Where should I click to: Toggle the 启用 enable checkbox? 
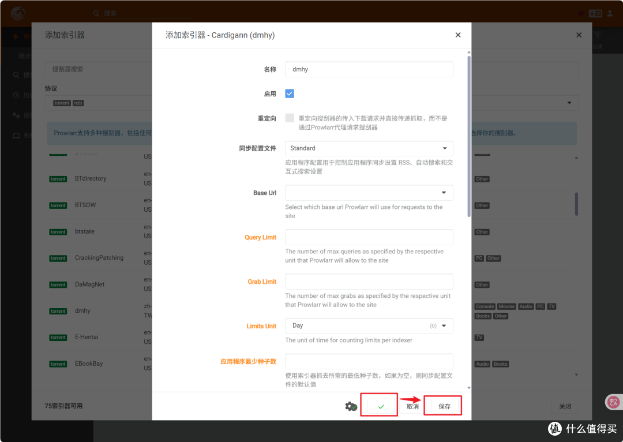(290, 93)
